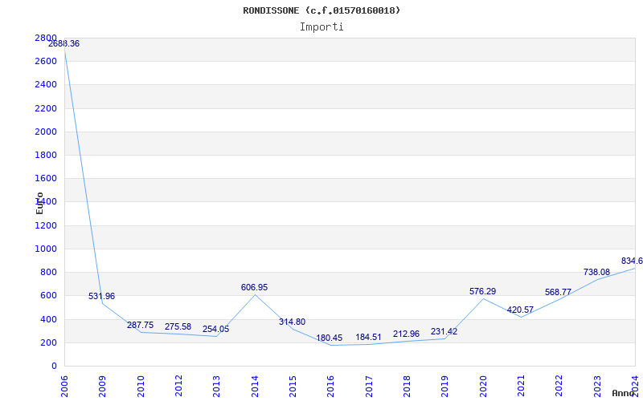Image resolution: width=643 pixels, height=401 pixels.
Task: Click the data label 576.29
Action: 483,292
